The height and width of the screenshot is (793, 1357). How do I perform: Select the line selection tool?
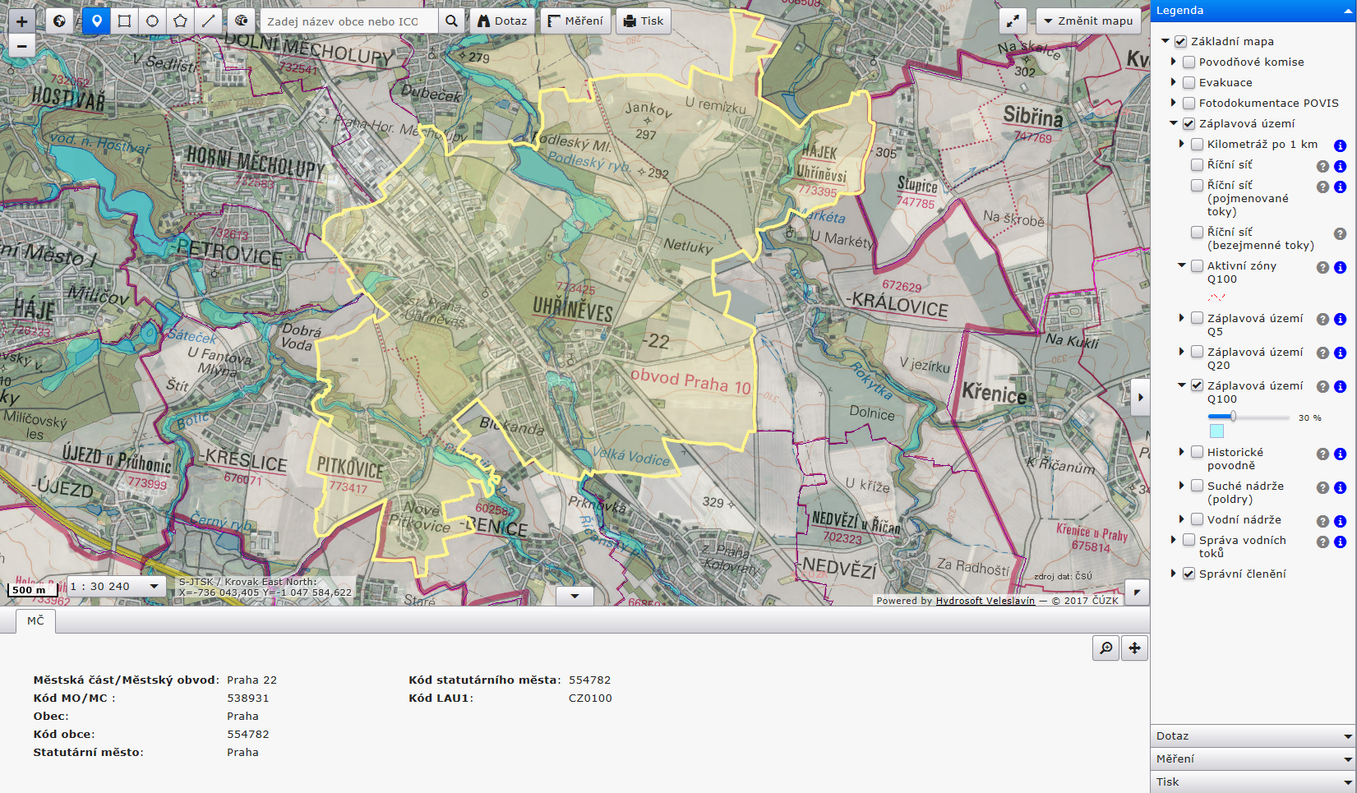pos(209,21)
